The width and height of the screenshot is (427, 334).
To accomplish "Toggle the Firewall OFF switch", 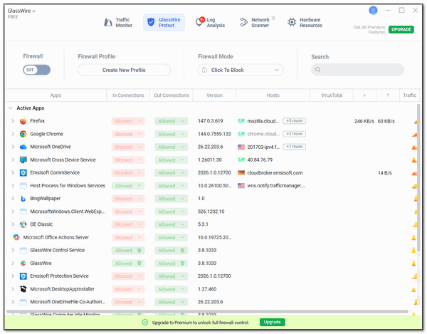I will [36, 70].
